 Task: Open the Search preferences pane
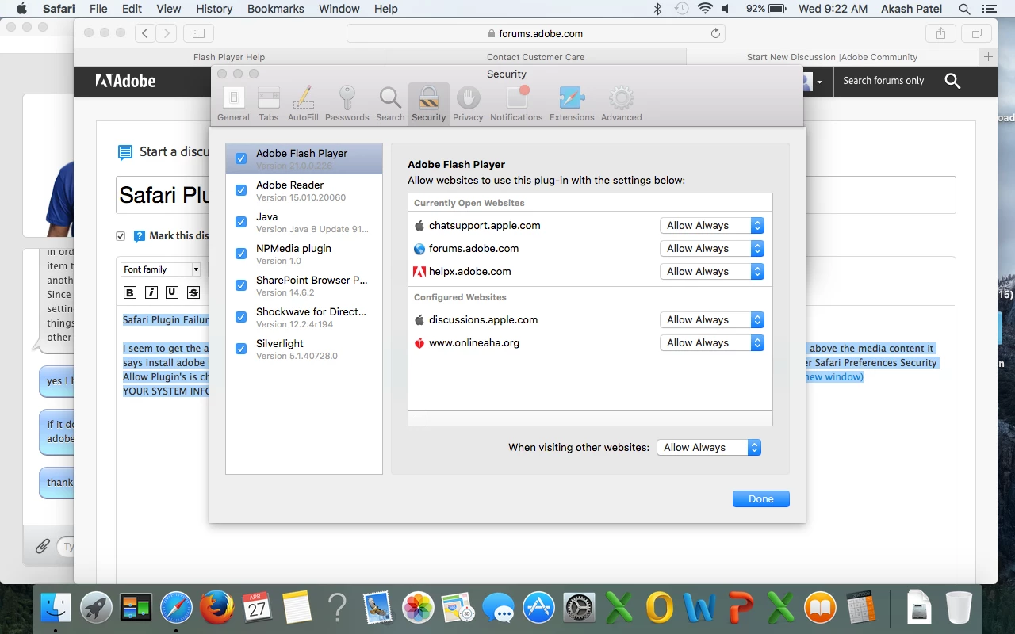(390, 105)
